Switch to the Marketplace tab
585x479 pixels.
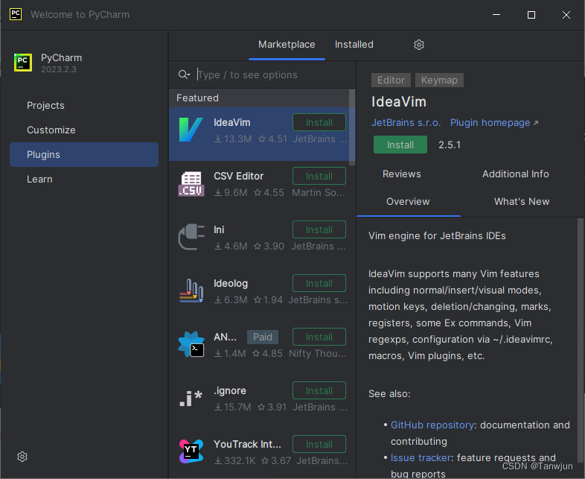[x=287, y=45]
